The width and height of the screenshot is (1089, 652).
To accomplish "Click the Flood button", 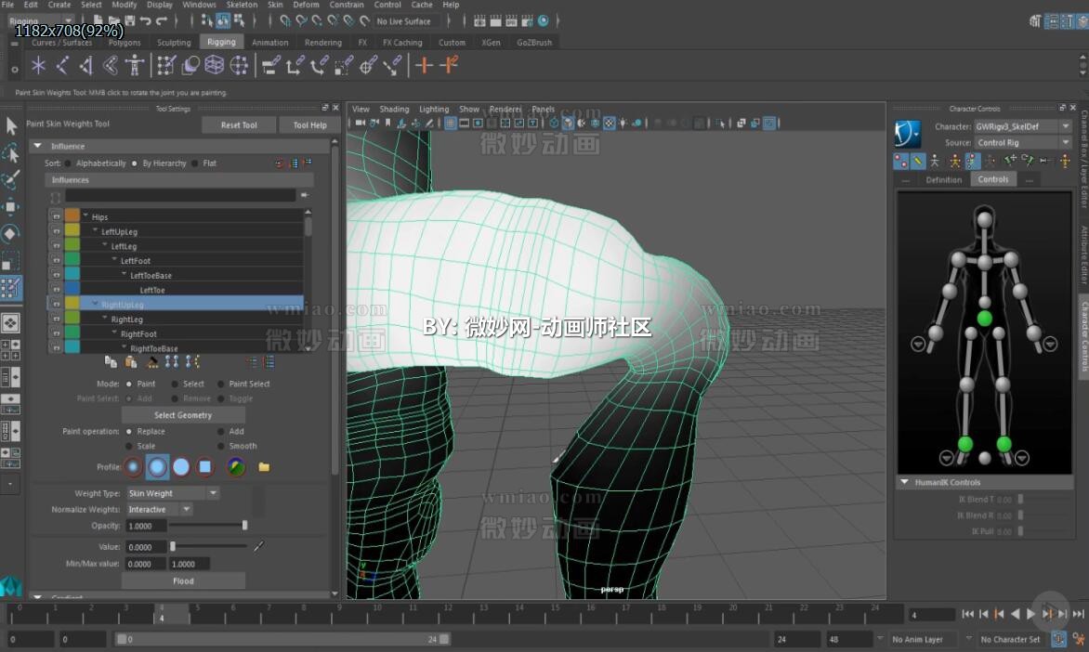I will pyautogui.click(x=182, y=580).
